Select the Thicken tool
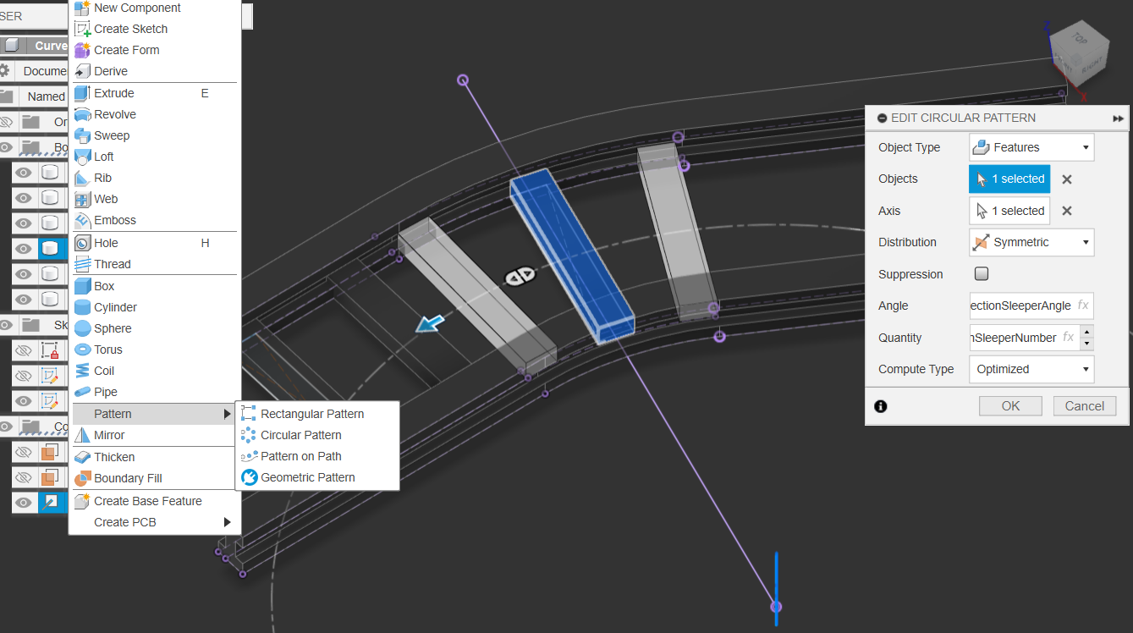This screenshot has height=633, width=1133. pos(114,457)
